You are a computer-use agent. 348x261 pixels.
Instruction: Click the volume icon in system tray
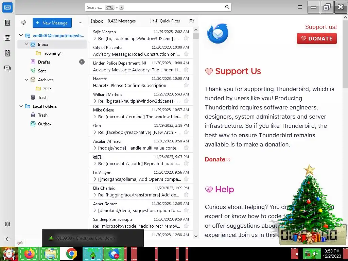pyautogui.click(x=315, y=254)
